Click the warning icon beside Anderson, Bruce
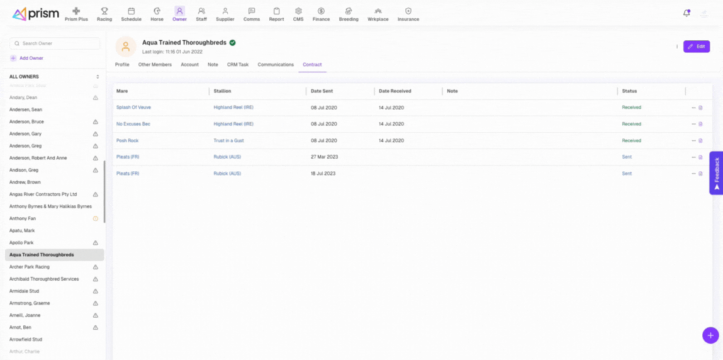 (x=96, y=122)
